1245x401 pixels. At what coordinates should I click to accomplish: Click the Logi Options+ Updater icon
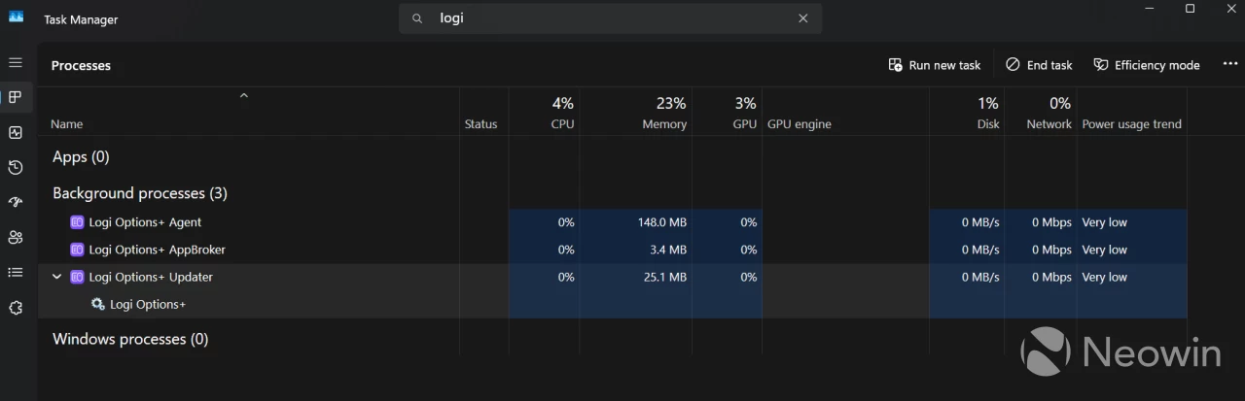(x=77, y=277)
